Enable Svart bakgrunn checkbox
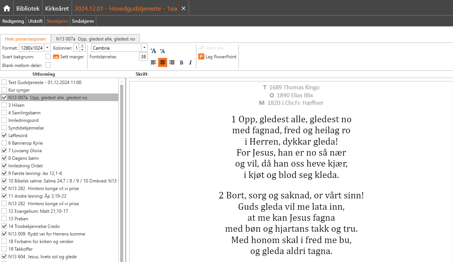The width and height of the screenshot is (453, 262). click(x=48, y=56)
